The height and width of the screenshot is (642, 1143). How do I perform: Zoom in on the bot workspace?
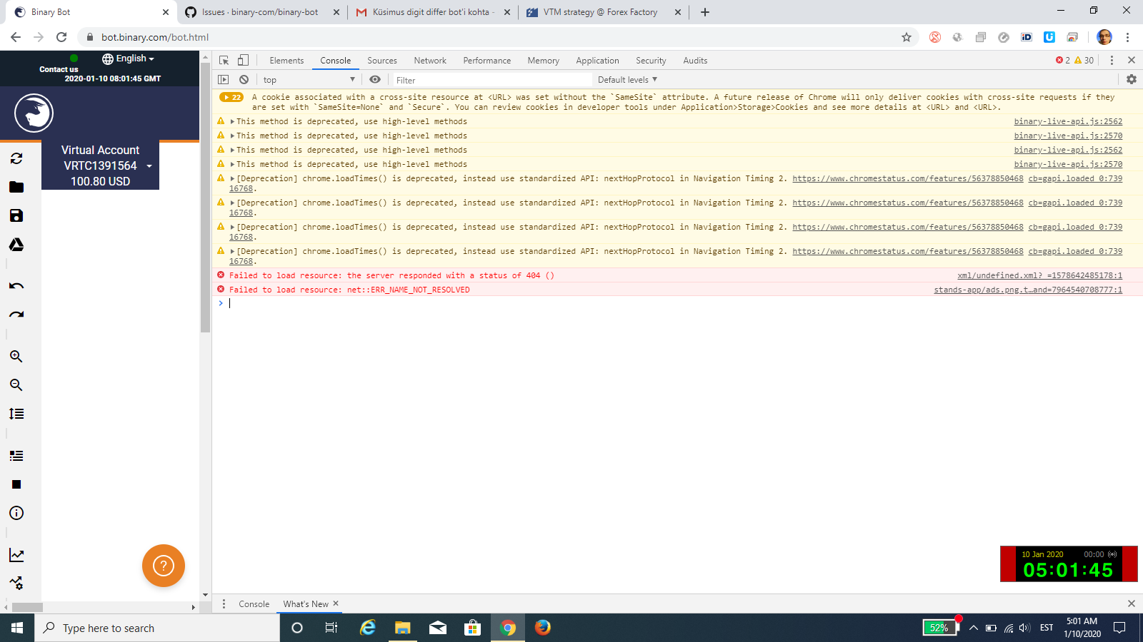(x=16, y=356)
